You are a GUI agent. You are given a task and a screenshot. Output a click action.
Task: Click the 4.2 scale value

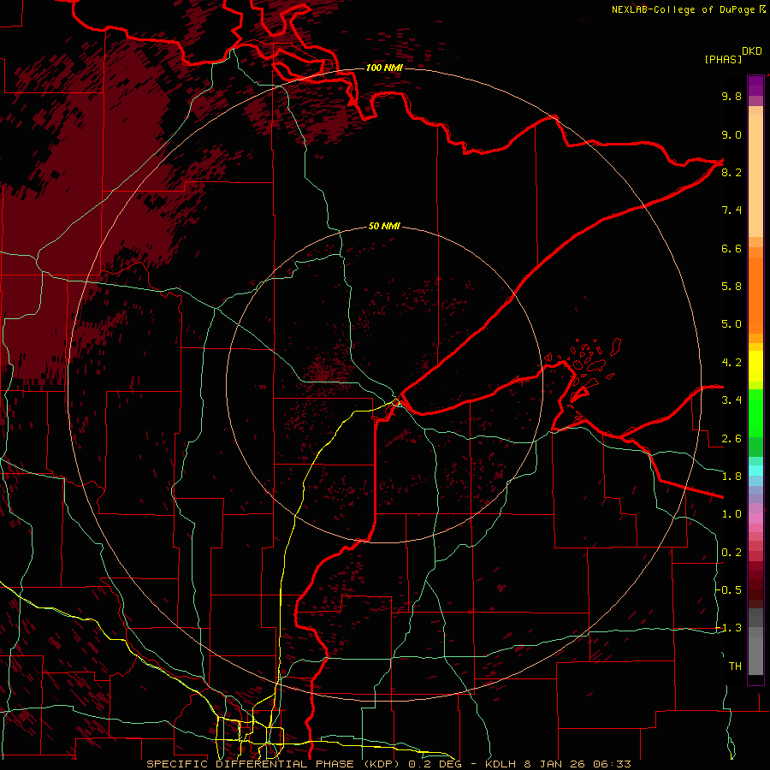point(731,363)
